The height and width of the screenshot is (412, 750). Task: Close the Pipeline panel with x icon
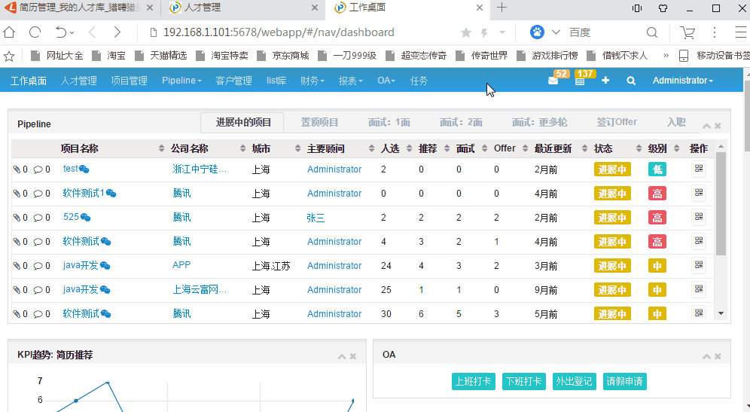click(x=718, y=126)
